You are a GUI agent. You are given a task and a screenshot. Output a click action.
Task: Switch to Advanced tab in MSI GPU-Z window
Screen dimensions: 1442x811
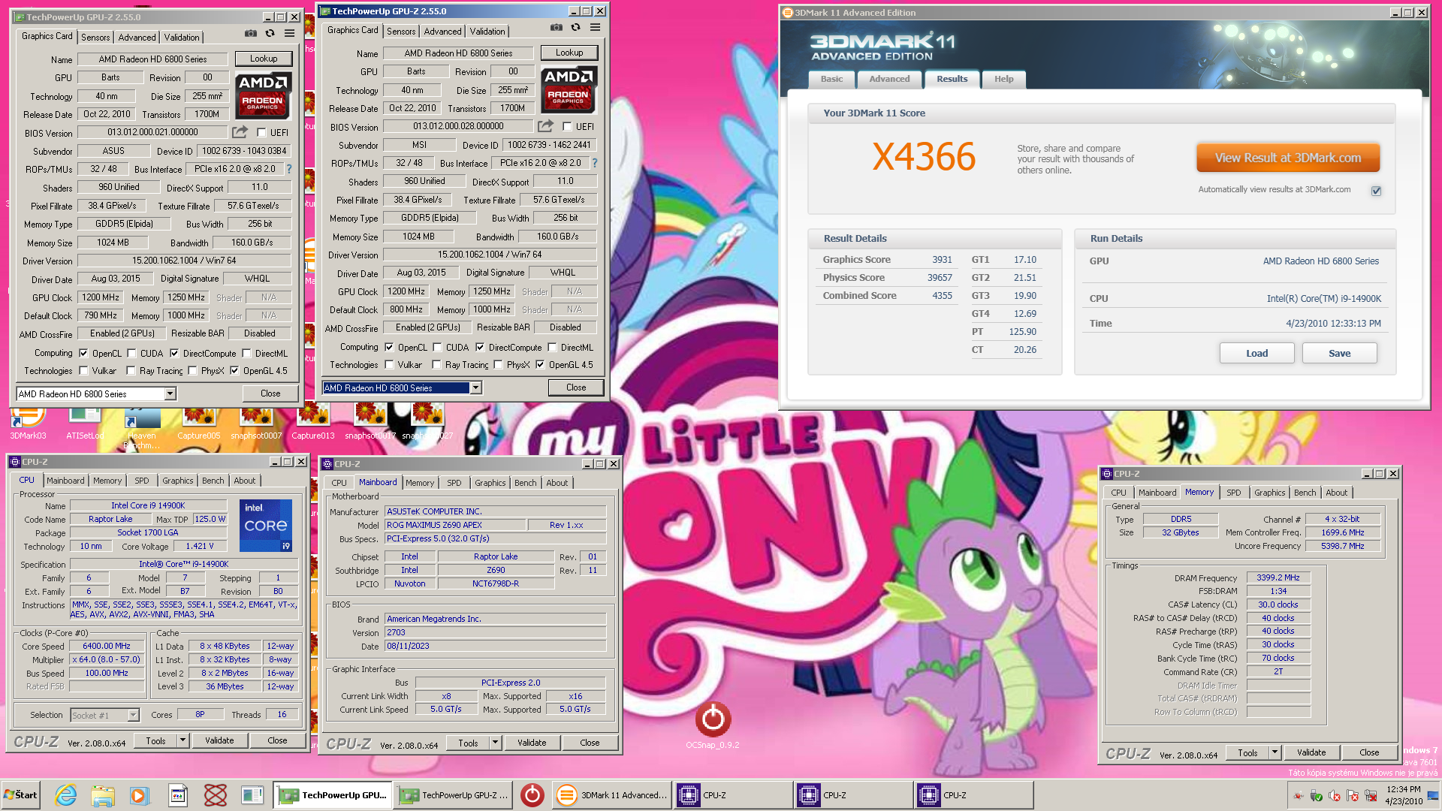tap(442, 31)
